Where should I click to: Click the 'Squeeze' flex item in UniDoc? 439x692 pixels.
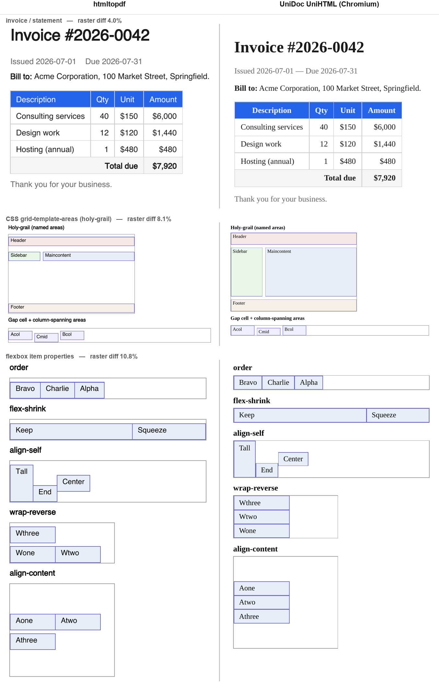pos(398,415)
